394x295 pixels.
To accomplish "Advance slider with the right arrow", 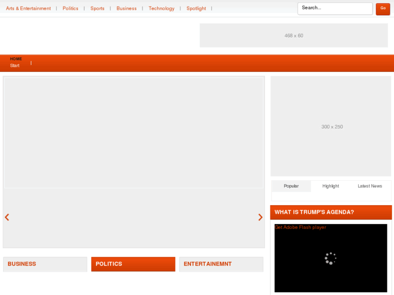I will coord(260,217).
